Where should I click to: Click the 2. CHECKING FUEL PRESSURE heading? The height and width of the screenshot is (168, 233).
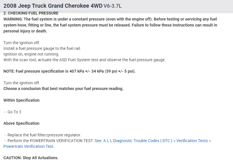pyautogui.click(x=31, y=13)
